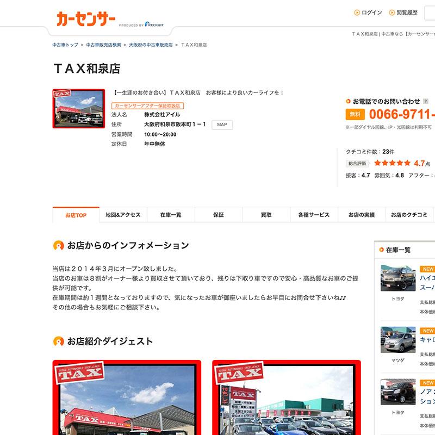The width and height of the screenshot is (435, 435).
Task: Open the TAX storefront digest photo
Action: click(x=127, y=397)
